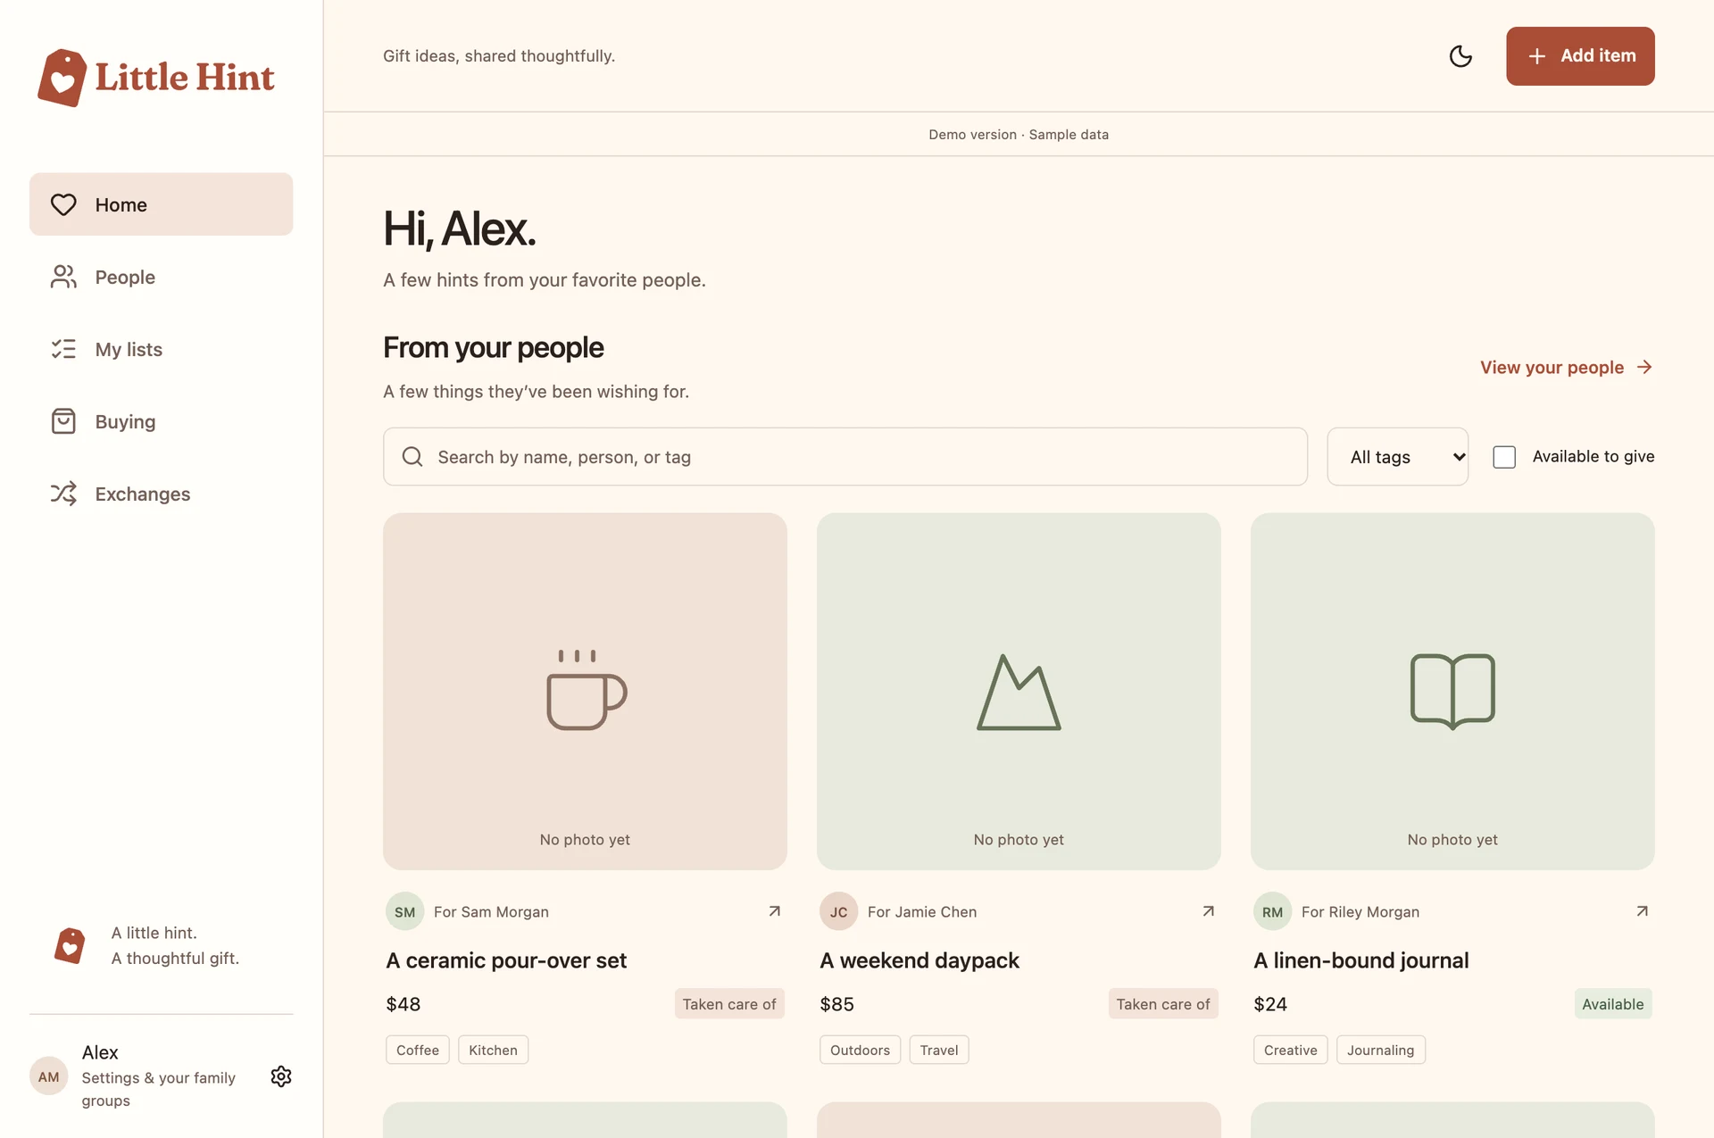The width and height of the screenshot is (1714, 1138).
Task: Click the AM avatar in sidebar footer
Action: click(49, 1076)
